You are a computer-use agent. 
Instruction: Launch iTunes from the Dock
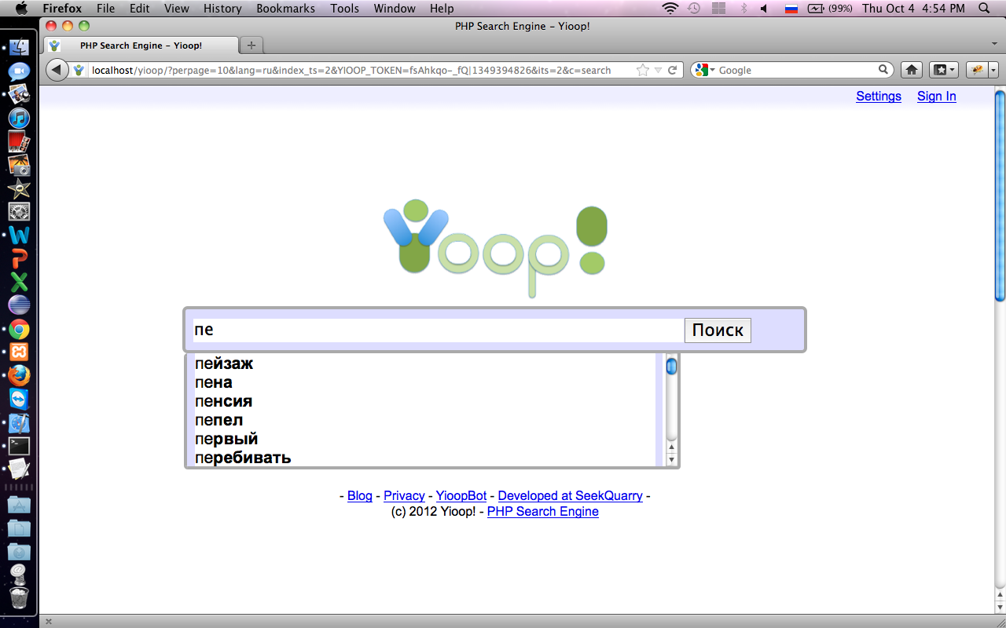pyautogui.click(x=19, y=119)
